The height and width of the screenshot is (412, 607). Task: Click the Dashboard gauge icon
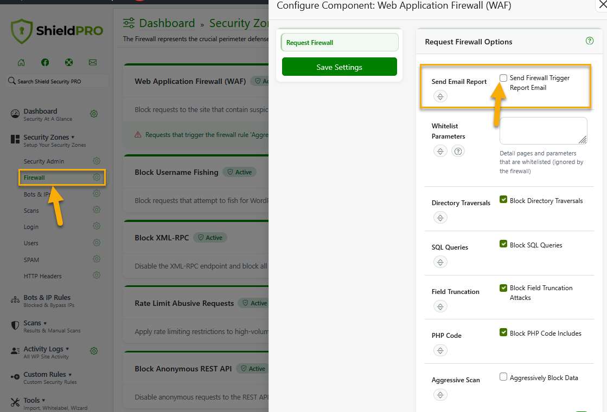point(15,114)
